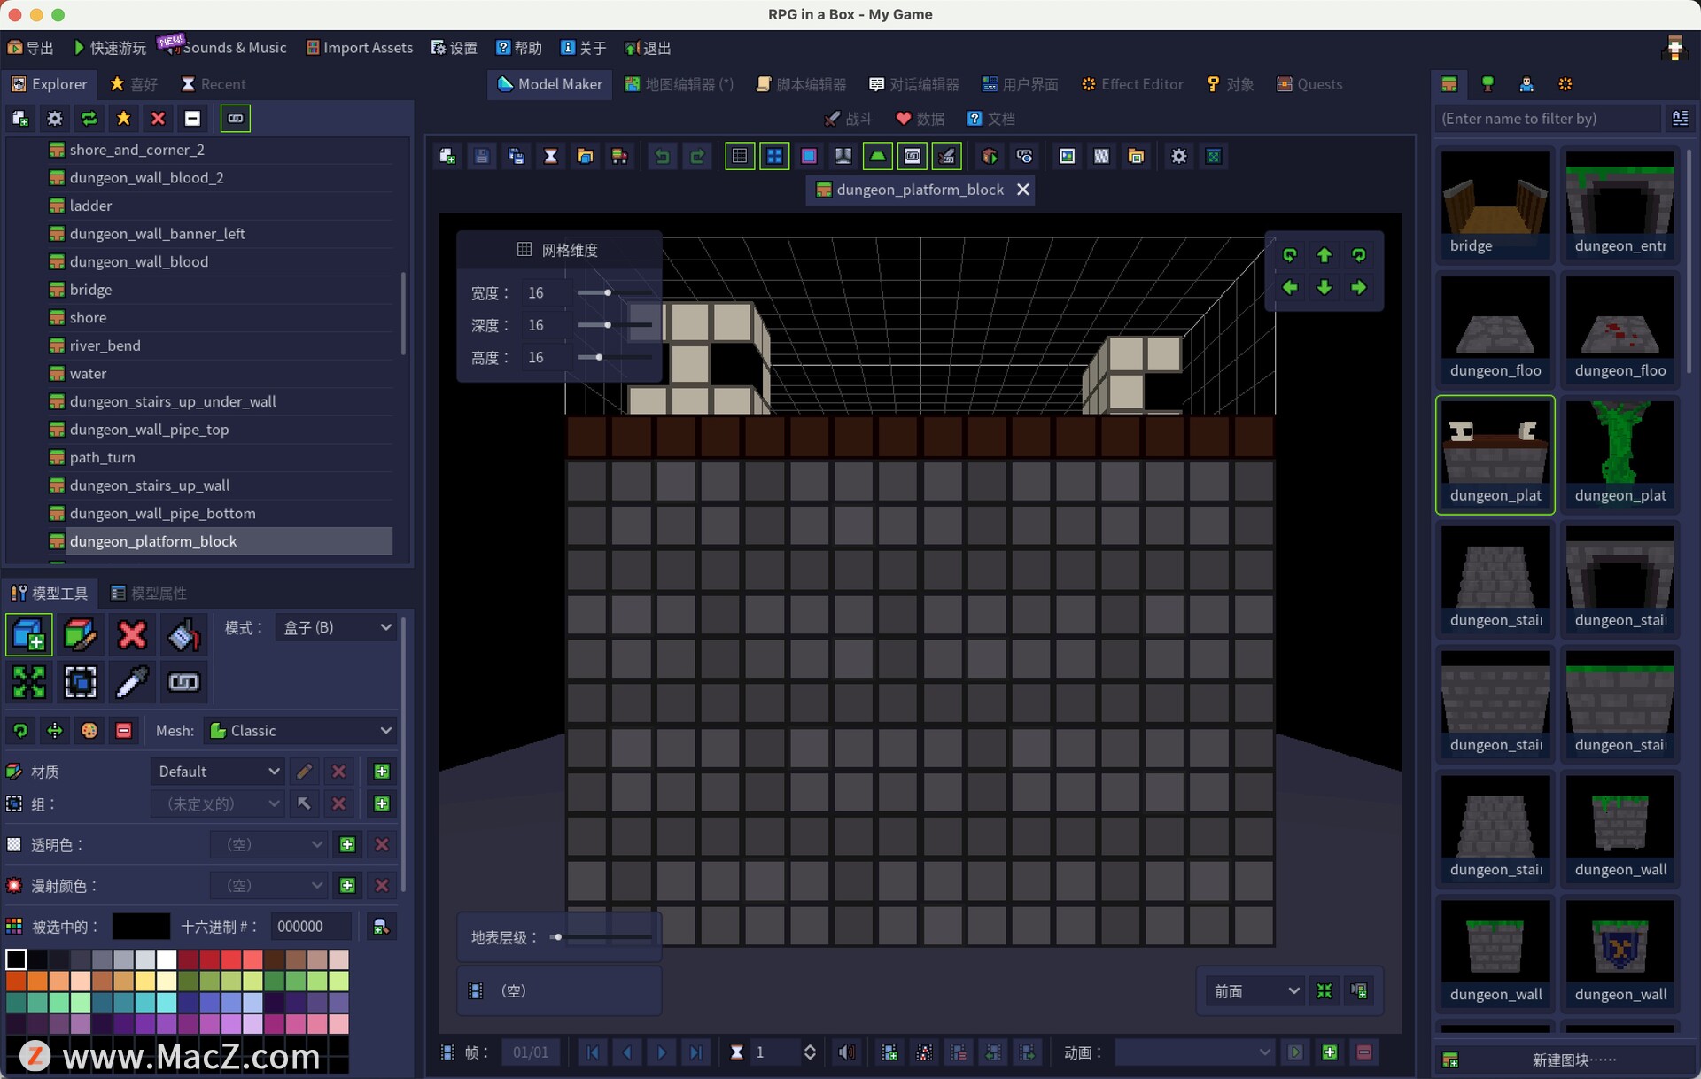Image resolution: width=1701 pixels, height=1079 pixels.
Task: Open the 透明色 (空) dropdown
Action: 270,844
